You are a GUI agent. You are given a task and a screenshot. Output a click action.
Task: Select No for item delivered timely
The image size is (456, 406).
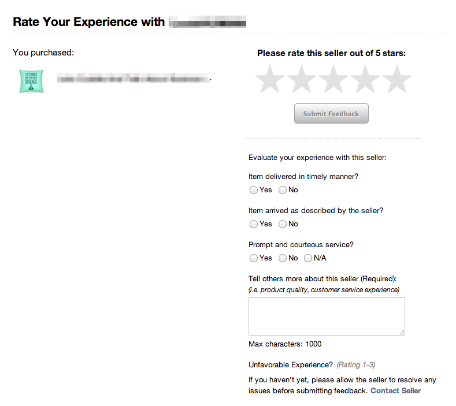point(283,190)
